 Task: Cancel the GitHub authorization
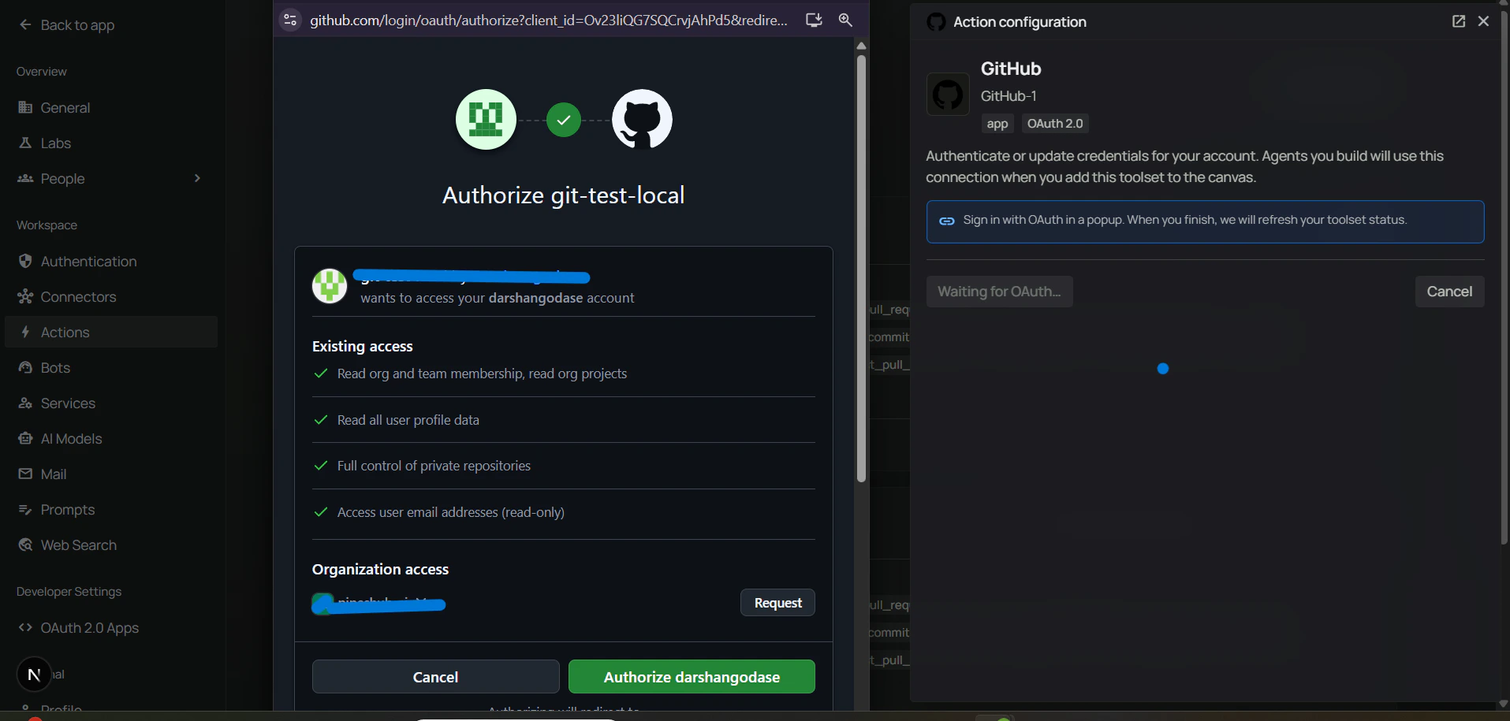coord(435,677)
